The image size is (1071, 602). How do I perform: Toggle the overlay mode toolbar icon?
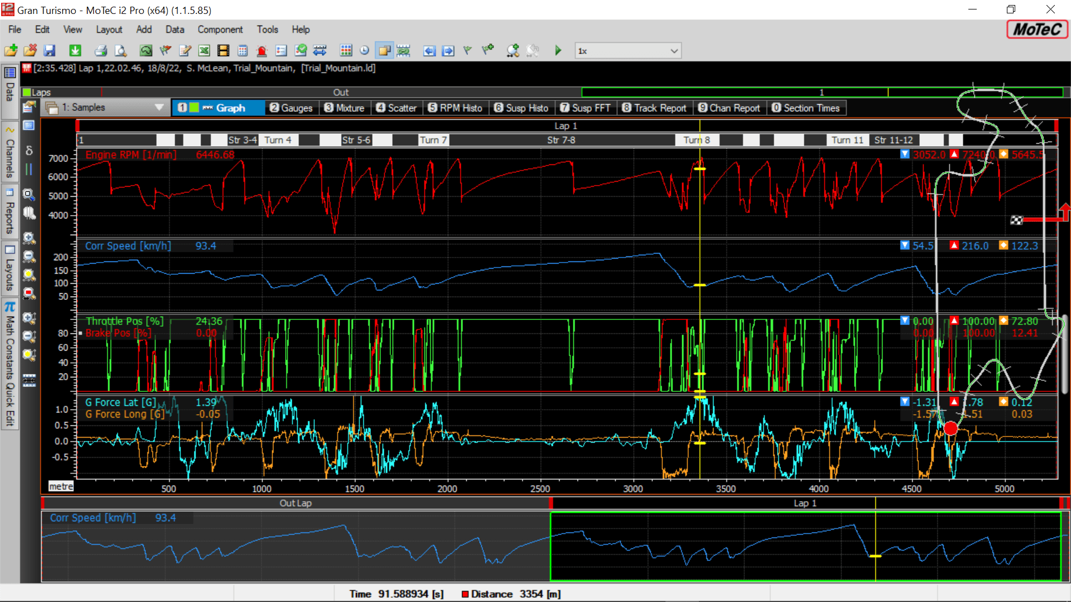coord(384,51)
